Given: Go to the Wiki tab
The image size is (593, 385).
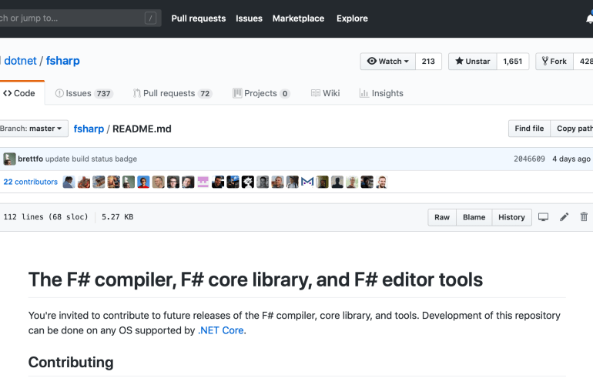Looking at the screenshot, I should tap(325, 93).
